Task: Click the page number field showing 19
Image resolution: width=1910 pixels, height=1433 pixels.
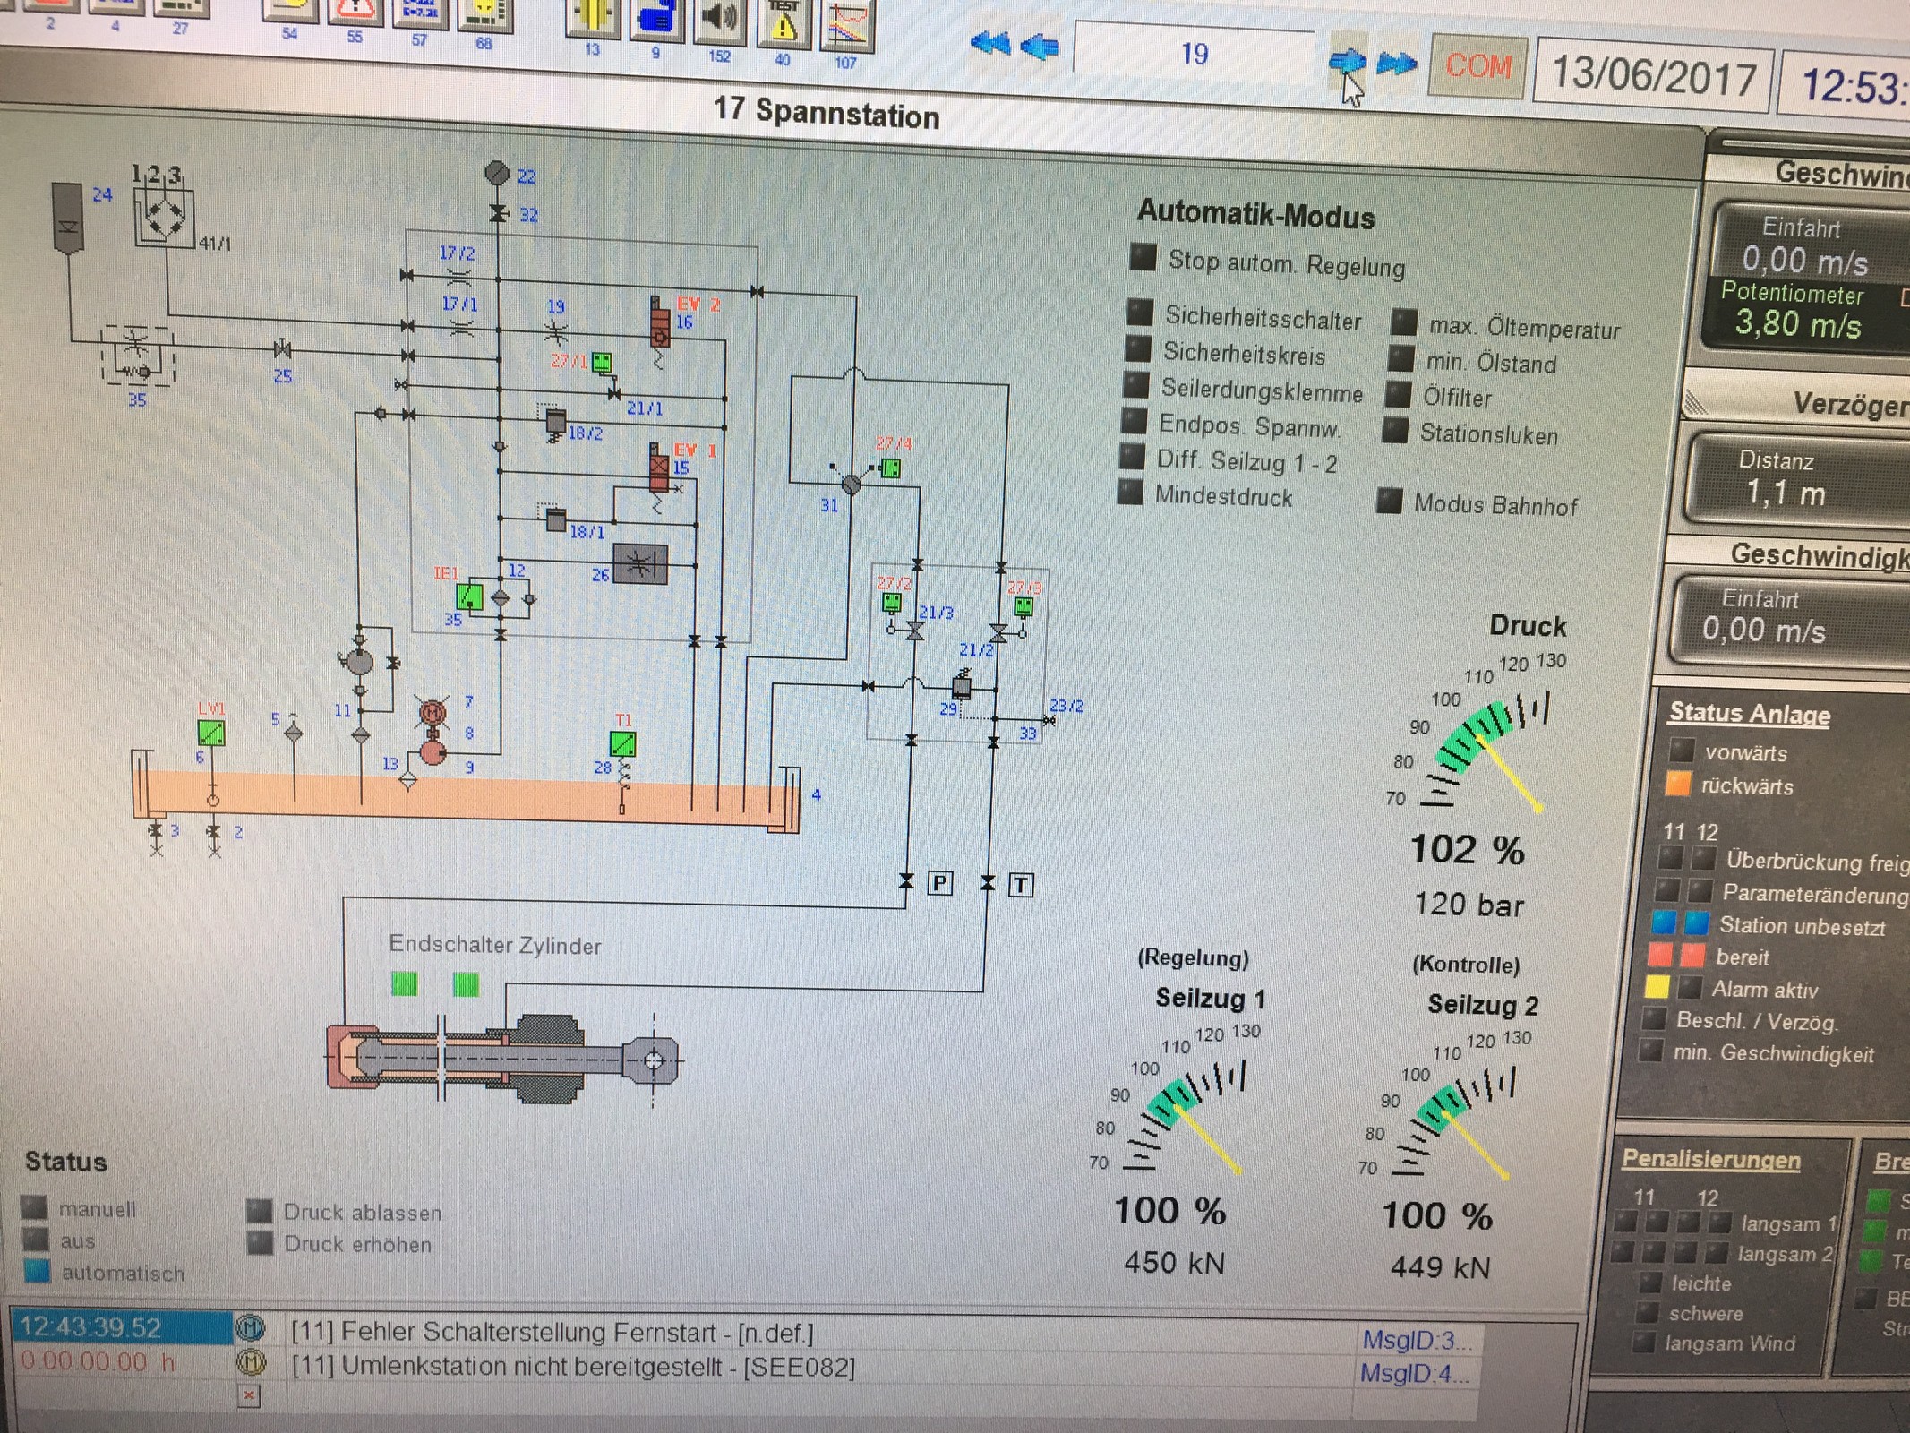Action: point(1194,55)
